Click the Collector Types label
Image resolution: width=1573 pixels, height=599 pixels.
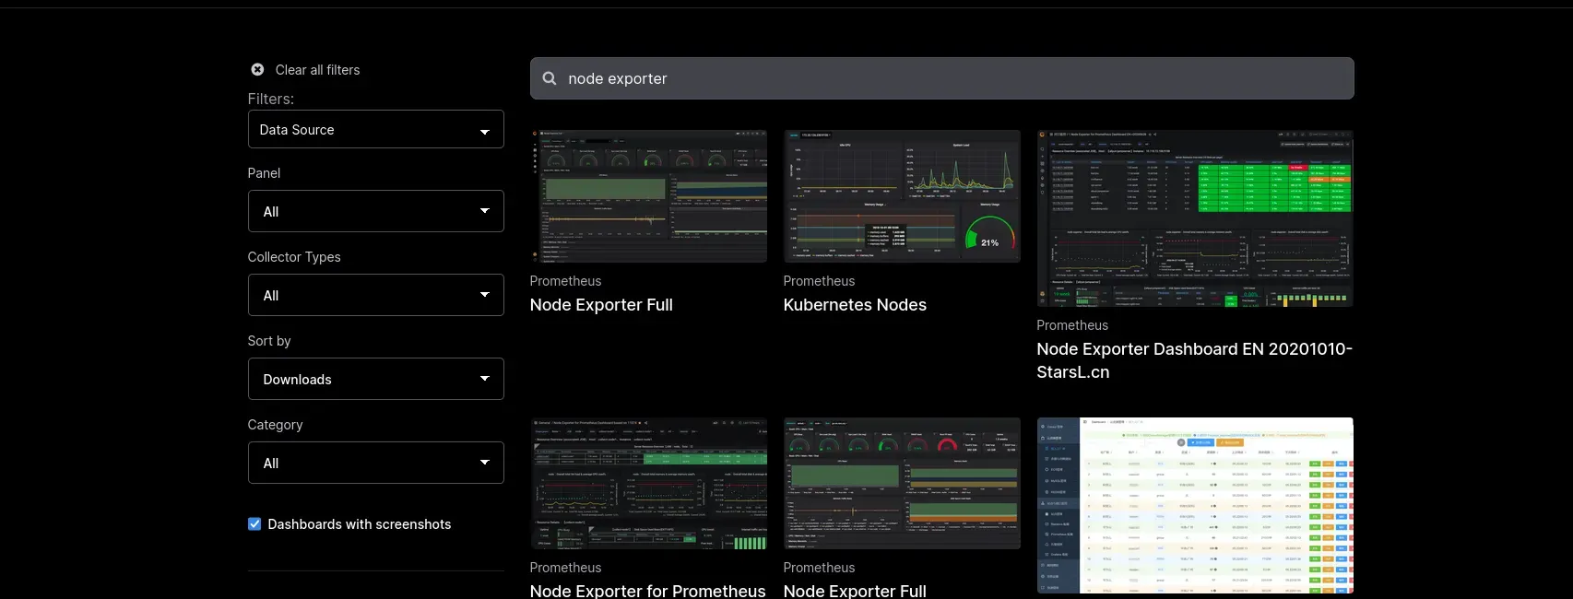coord(294,257)
